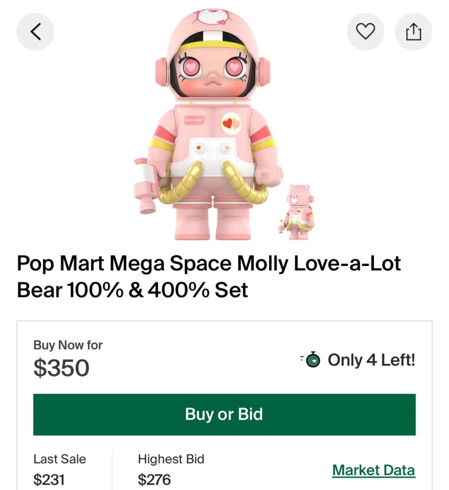Open the Market Data link
The height and width of the screenshot is (490, 449).
[x=373, y=470]
